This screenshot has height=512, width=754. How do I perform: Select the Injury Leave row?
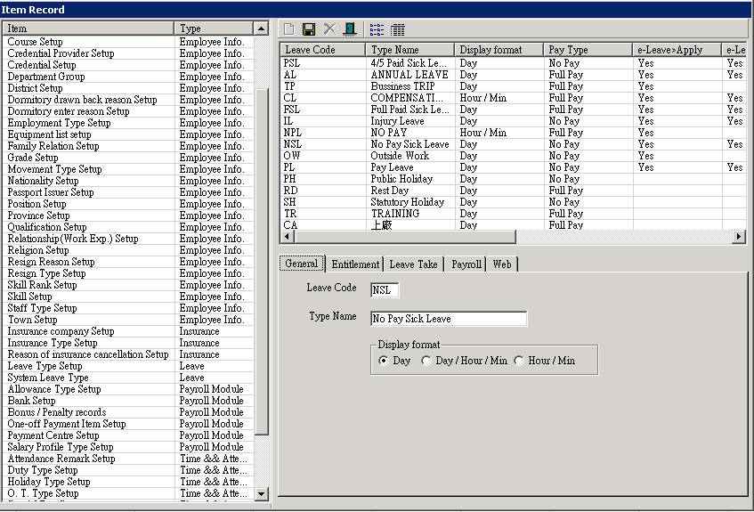point(513,121)
